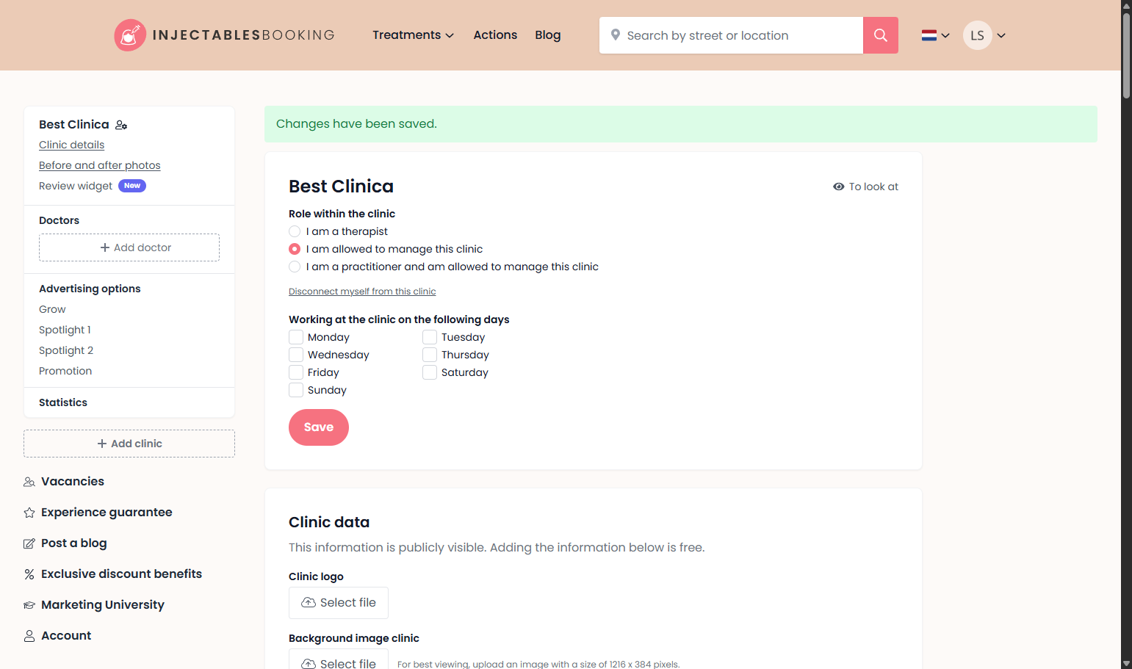Screen dimensions: 1132x669
Task: Click the plus icon in Add doctor
Action: 105,247
